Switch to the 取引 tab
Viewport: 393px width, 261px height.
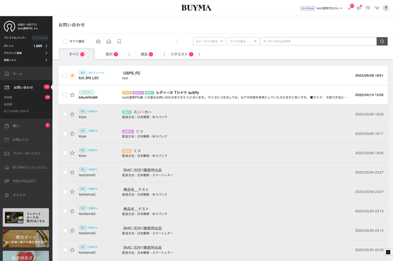111,54
